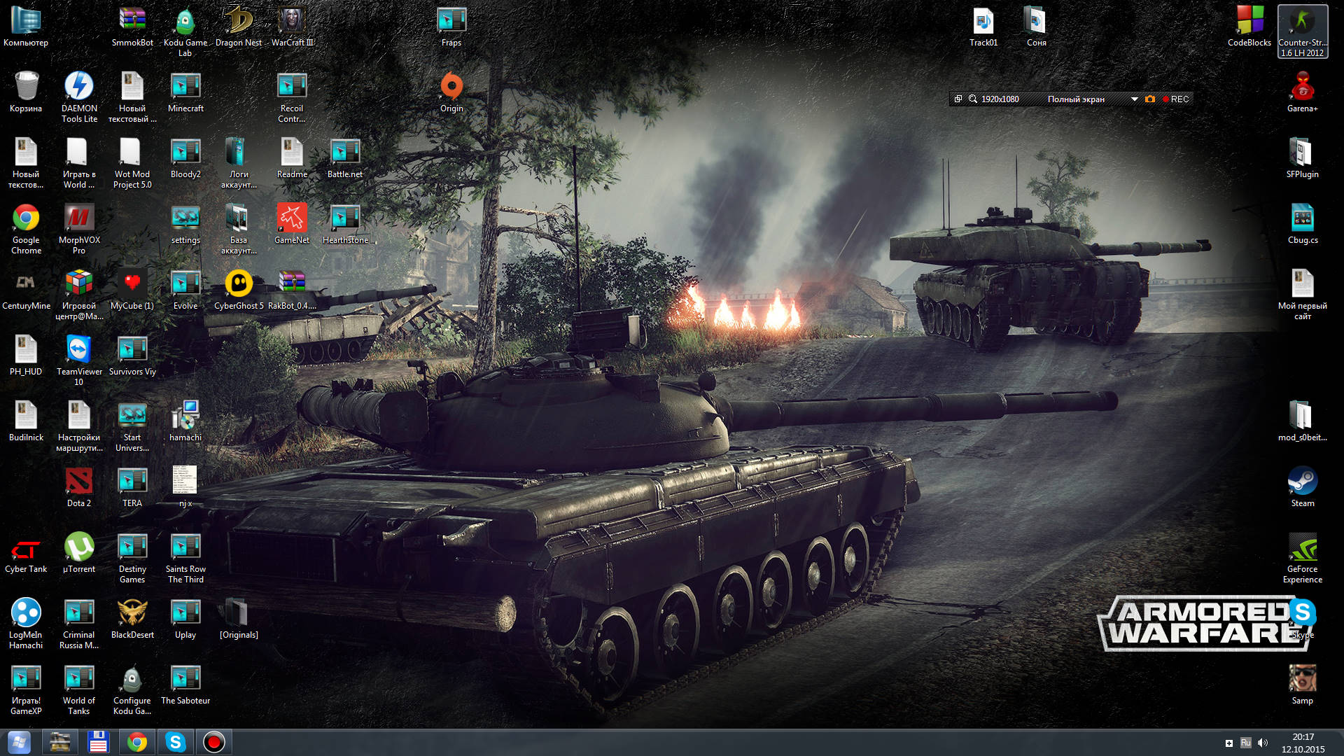This screenshot has width=1344, height=756.
Task: Launch DAEMON Tools Lite shortcut
Action: pyautogui.click(x=79, y=97)
